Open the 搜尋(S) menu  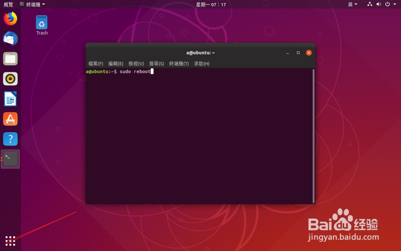[156, 63]
